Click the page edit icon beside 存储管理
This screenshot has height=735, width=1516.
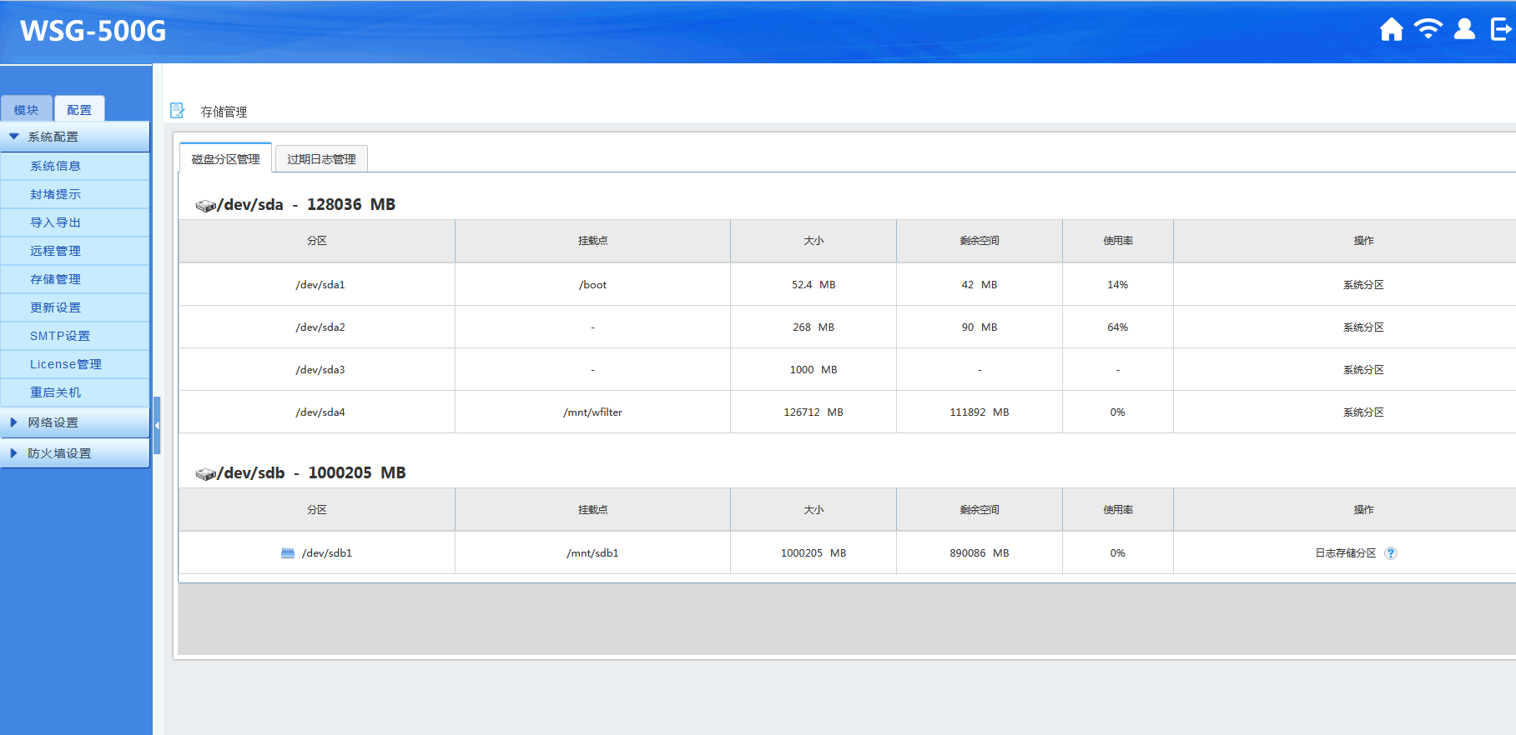(x=178, y=111)
